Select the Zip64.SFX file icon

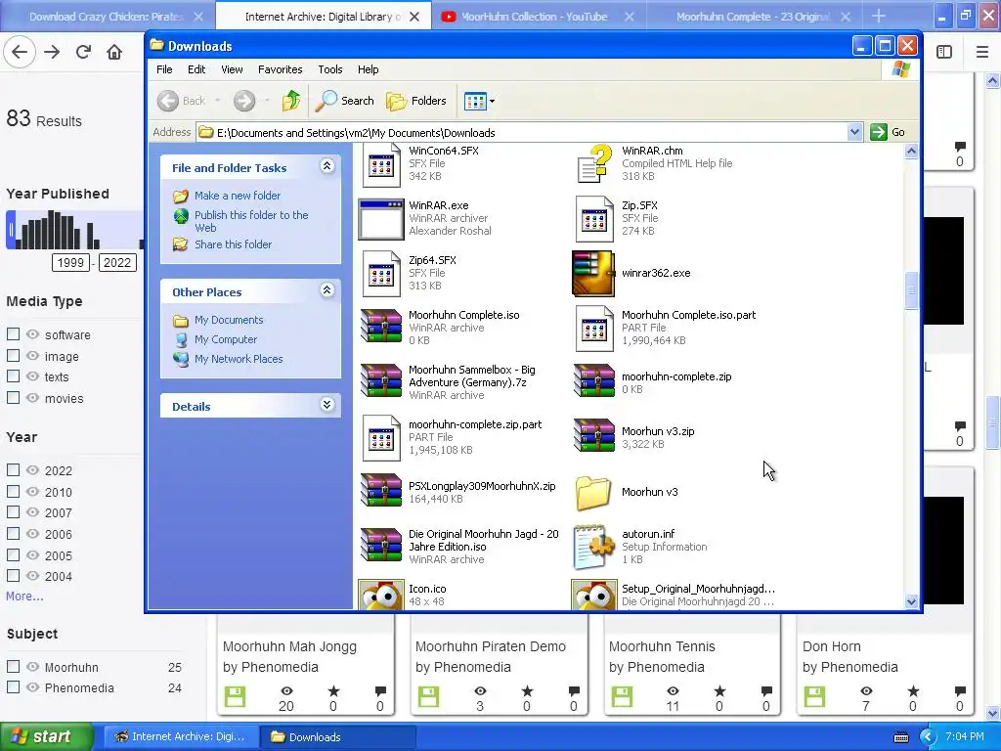(x=381, y=274)
